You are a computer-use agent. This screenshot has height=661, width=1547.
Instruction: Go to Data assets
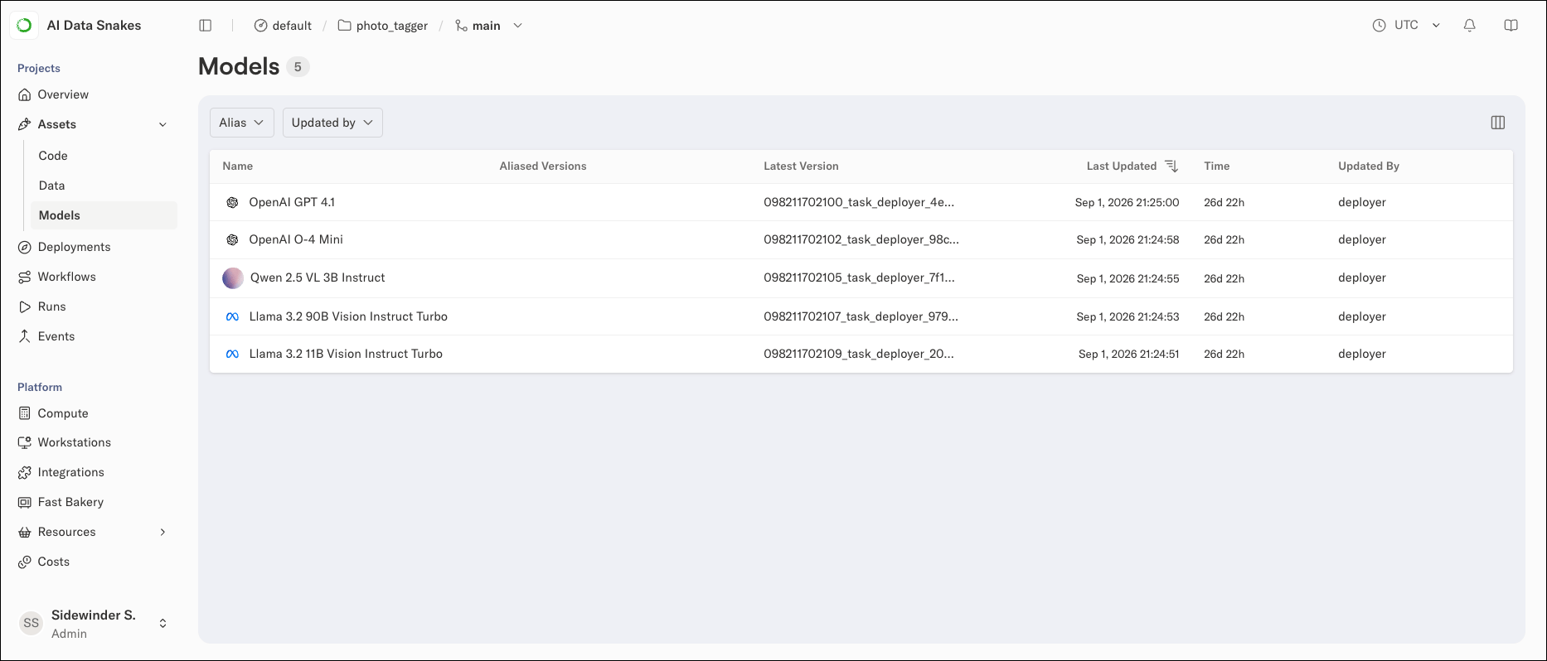(x=51, y=186)
